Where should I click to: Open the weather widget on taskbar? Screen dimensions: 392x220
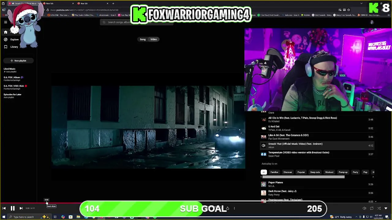pyautogui.click(x=341, y=217)
